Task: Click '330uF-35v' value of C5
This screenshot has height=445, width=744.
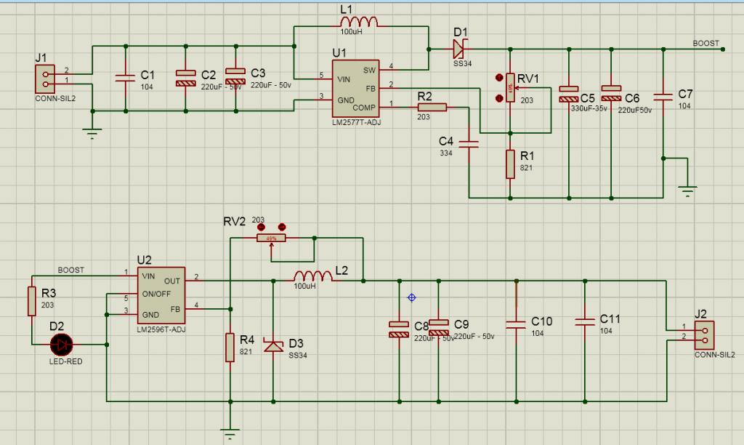Action: pos(589,108)
